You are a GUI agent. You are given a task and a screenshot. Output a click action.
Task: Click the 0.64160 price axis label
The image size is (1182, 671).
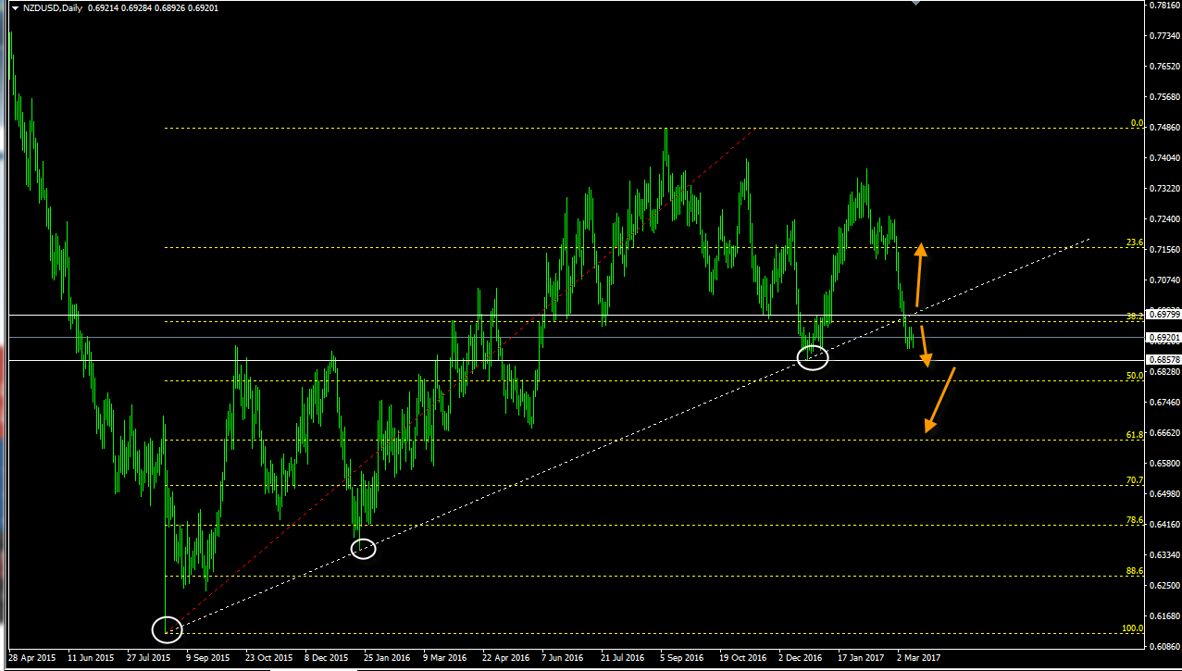click(1163, 525)
